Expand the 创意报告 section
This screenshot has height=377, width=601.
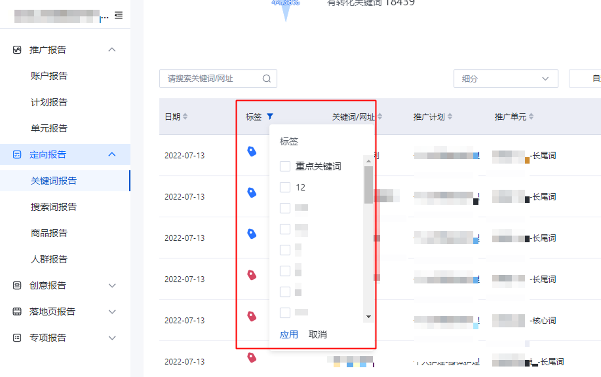click(x=112, y=286)
